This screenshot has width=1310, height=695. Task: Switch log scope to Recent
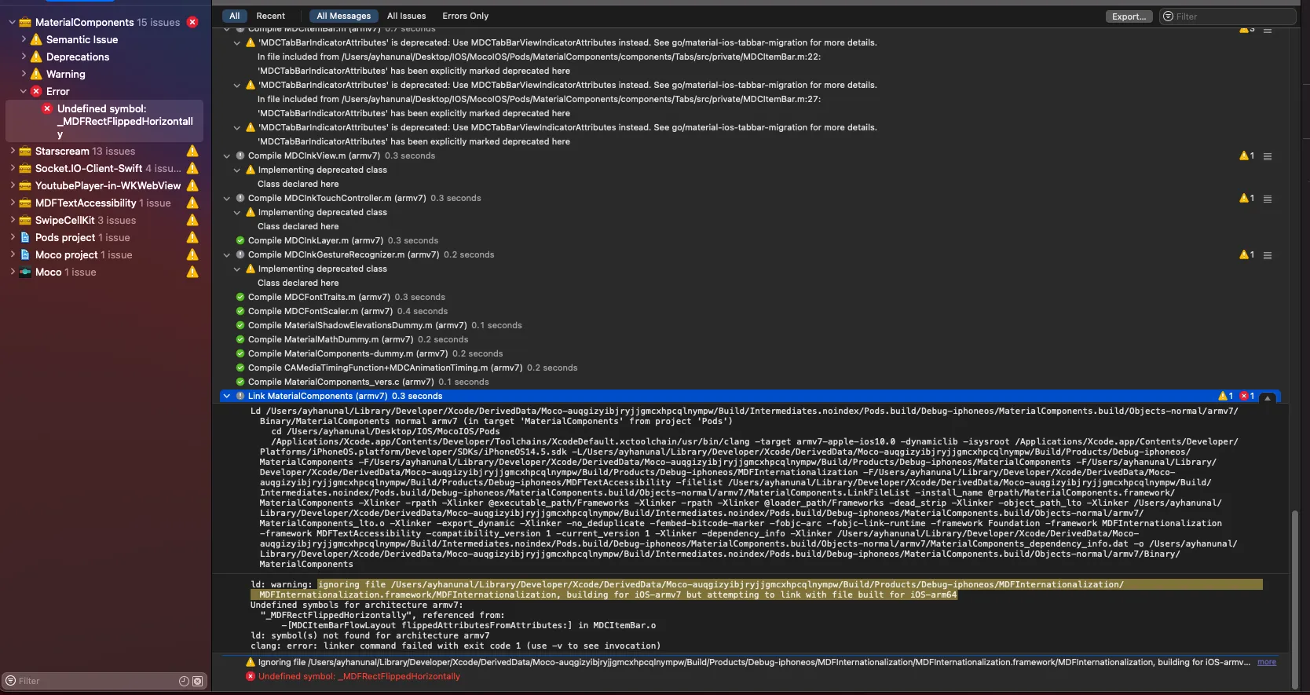pyautogui.click(x=270, y=16)
